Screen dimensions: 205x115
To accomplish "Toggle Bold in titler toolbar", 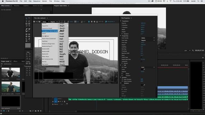I will pyautogui.click(x=59, y=22).
